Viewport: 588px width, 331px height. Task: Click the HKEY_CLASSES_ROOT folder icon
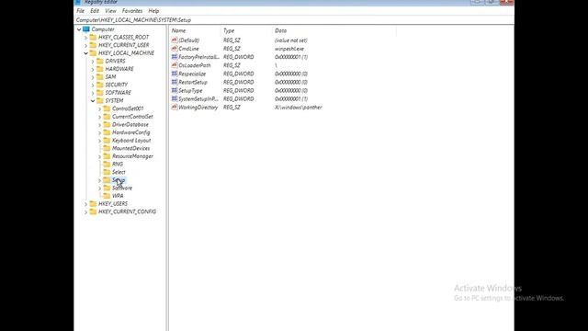pyautogui.click(x=93, y=37)
